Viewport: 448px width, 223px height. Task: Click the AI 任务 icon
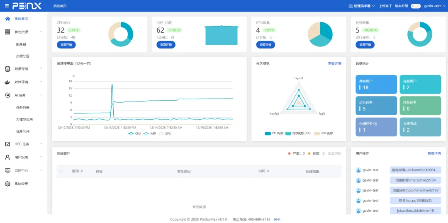tap(8, 95)
